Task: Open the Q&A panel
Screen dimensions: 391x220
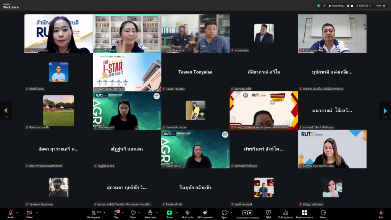Action: (x=268, y=213)
